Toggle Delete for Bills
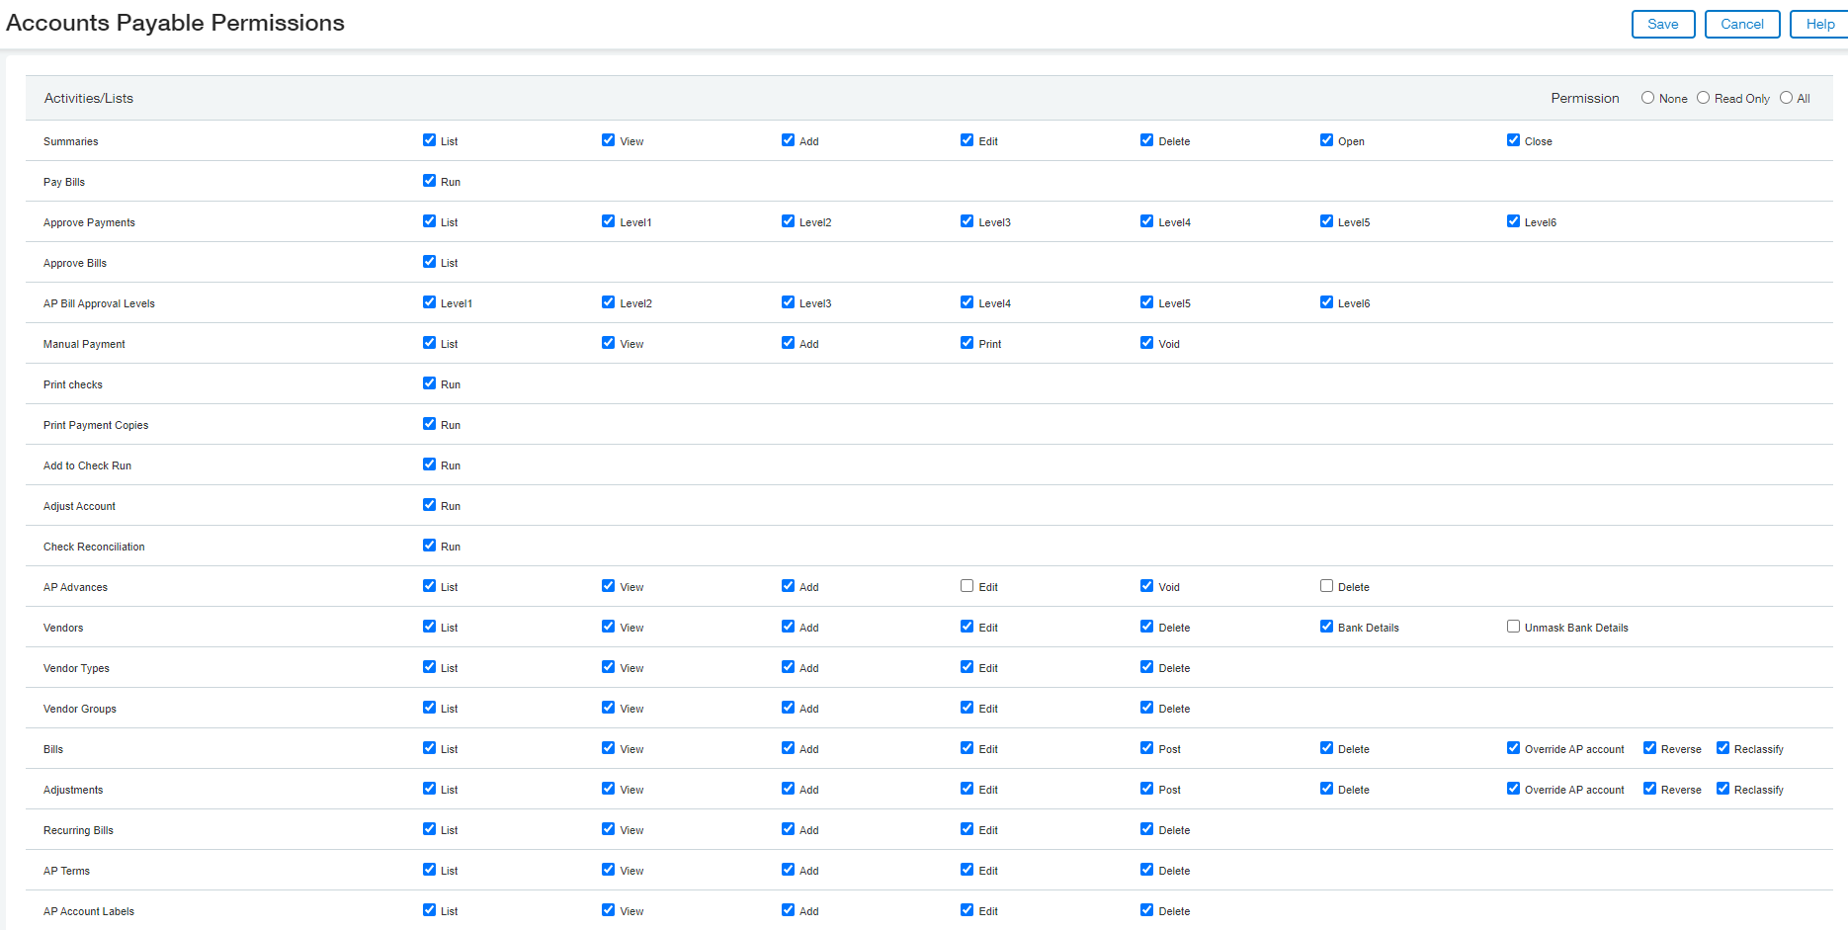Viewport: 1848px width, 930px height. coord(1326,748)
